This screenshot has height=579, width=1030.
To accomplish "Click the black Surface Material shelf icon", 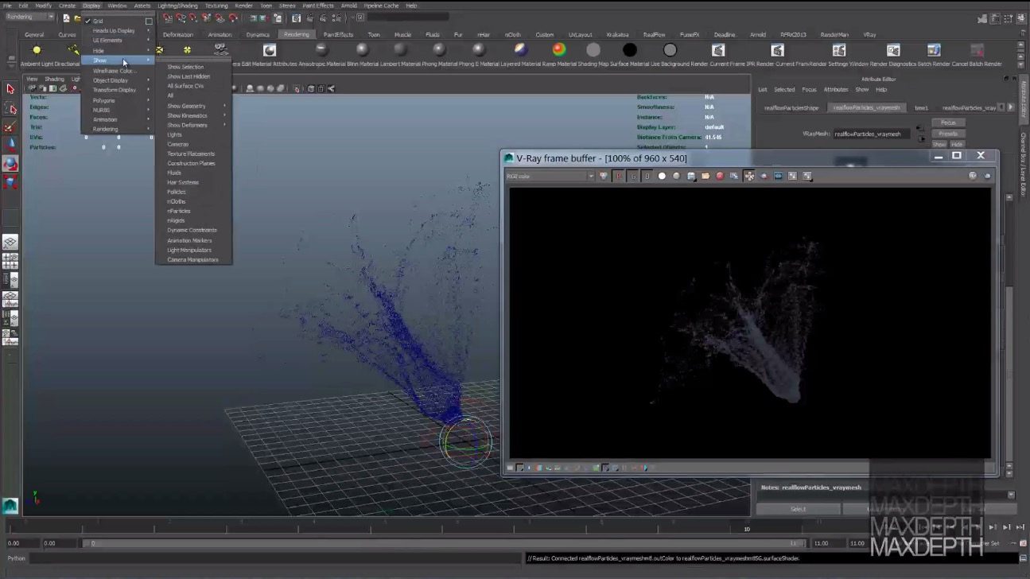I will coord(630,50).
